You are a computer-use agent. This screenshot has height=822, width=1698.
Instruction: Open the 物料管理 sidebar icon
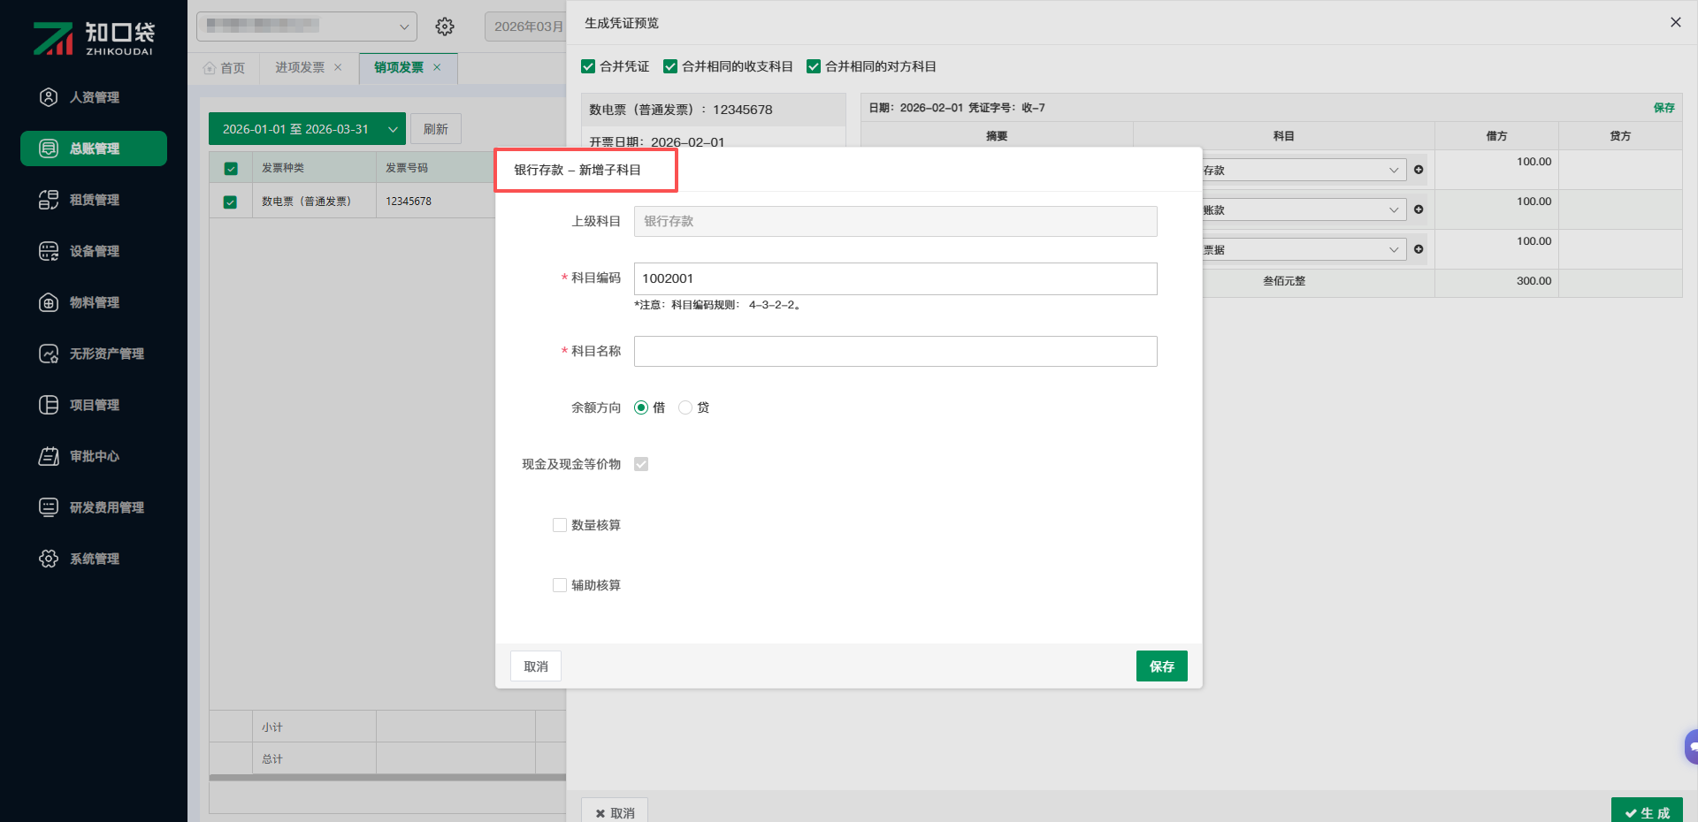(x=49, y=302)
